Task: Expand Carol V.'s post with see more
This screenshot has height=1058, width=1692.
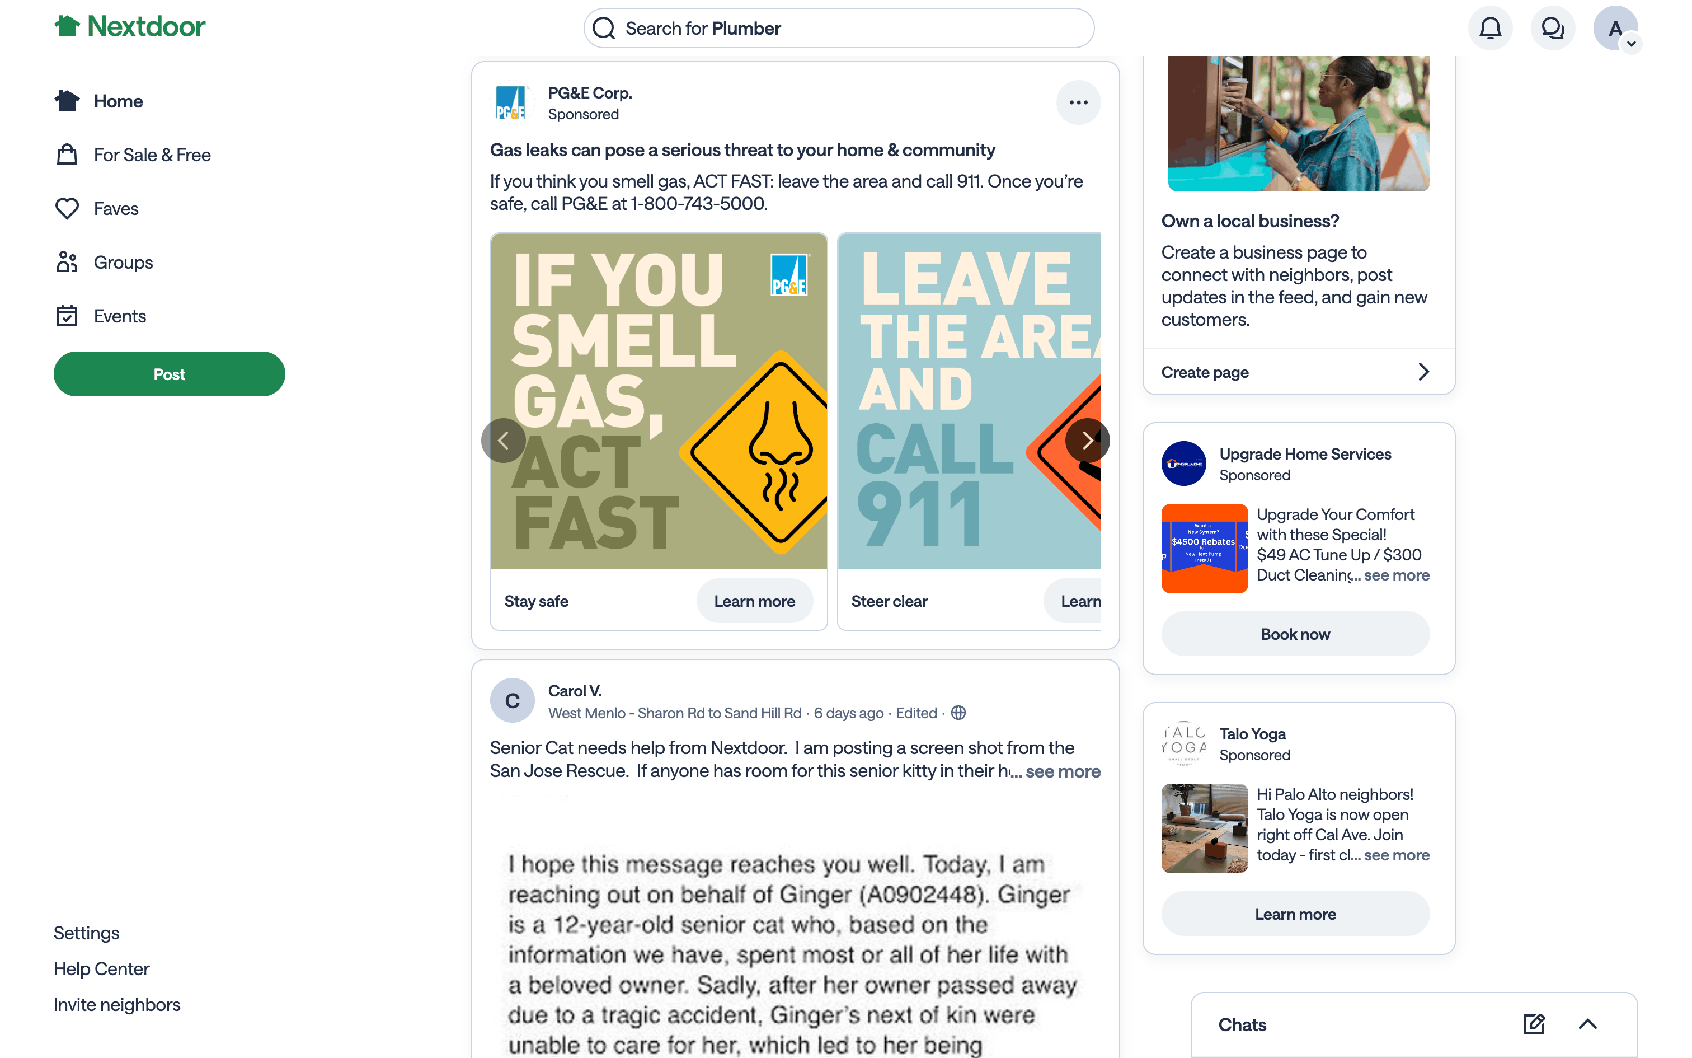Action: click(x=1063, y=771)
